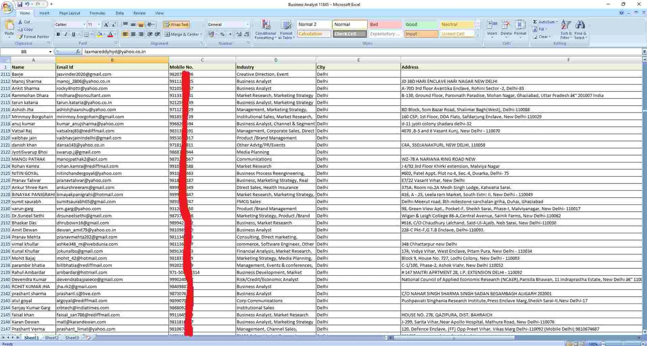Undo the last action
This screenshot has width=647, height=346.
point(27,4)
